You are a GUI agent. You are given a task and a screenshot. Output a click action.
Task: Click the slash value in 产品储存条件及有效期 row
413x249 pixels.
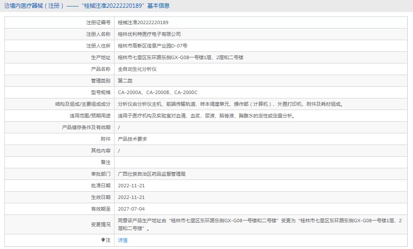tap(119, 127)
